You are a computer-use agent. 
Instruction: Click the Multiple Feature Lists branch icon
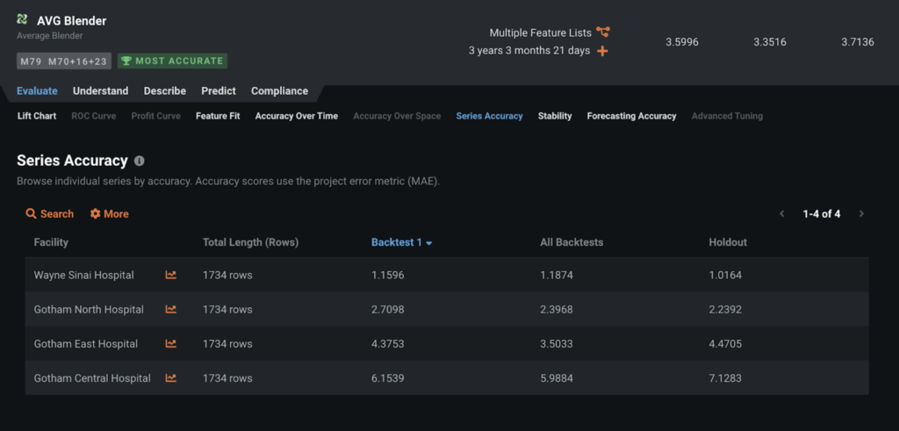pyautogui.click(x=602, y=32)
